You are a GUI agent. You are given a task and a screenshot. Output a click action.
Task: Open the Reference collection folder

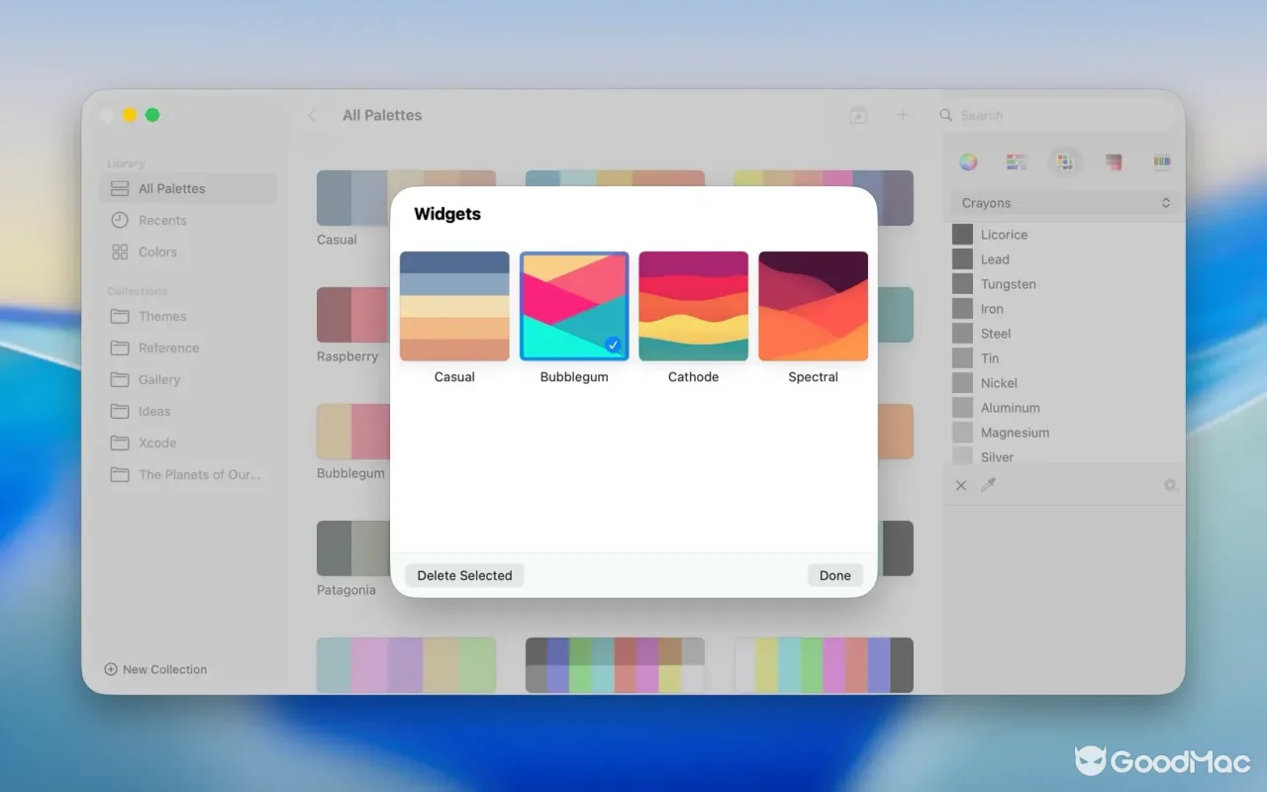[x=188, y=348]
